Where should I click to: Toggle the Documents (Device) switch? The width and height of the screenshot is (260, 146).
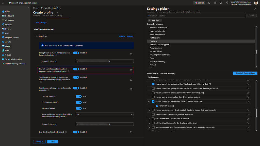79,102
